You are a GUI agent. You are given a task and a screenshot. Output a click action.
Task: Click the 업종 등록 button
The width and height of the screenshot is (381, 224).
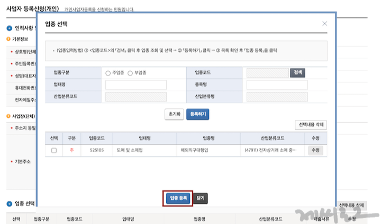(178, 198)
